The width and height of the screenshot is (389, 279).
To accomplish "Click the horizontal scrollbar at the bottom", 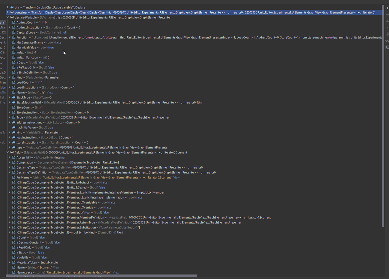I will 100,276.
